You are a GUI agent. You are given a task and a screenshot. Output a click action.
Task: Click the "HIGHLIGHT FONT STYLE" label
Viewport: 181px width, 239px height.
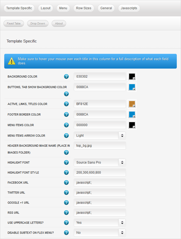click(x=23, y=173)
